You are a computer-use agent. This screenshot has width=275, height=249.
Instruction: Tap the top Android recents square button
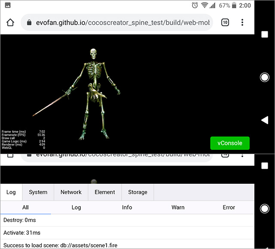[x=265, y=34]
